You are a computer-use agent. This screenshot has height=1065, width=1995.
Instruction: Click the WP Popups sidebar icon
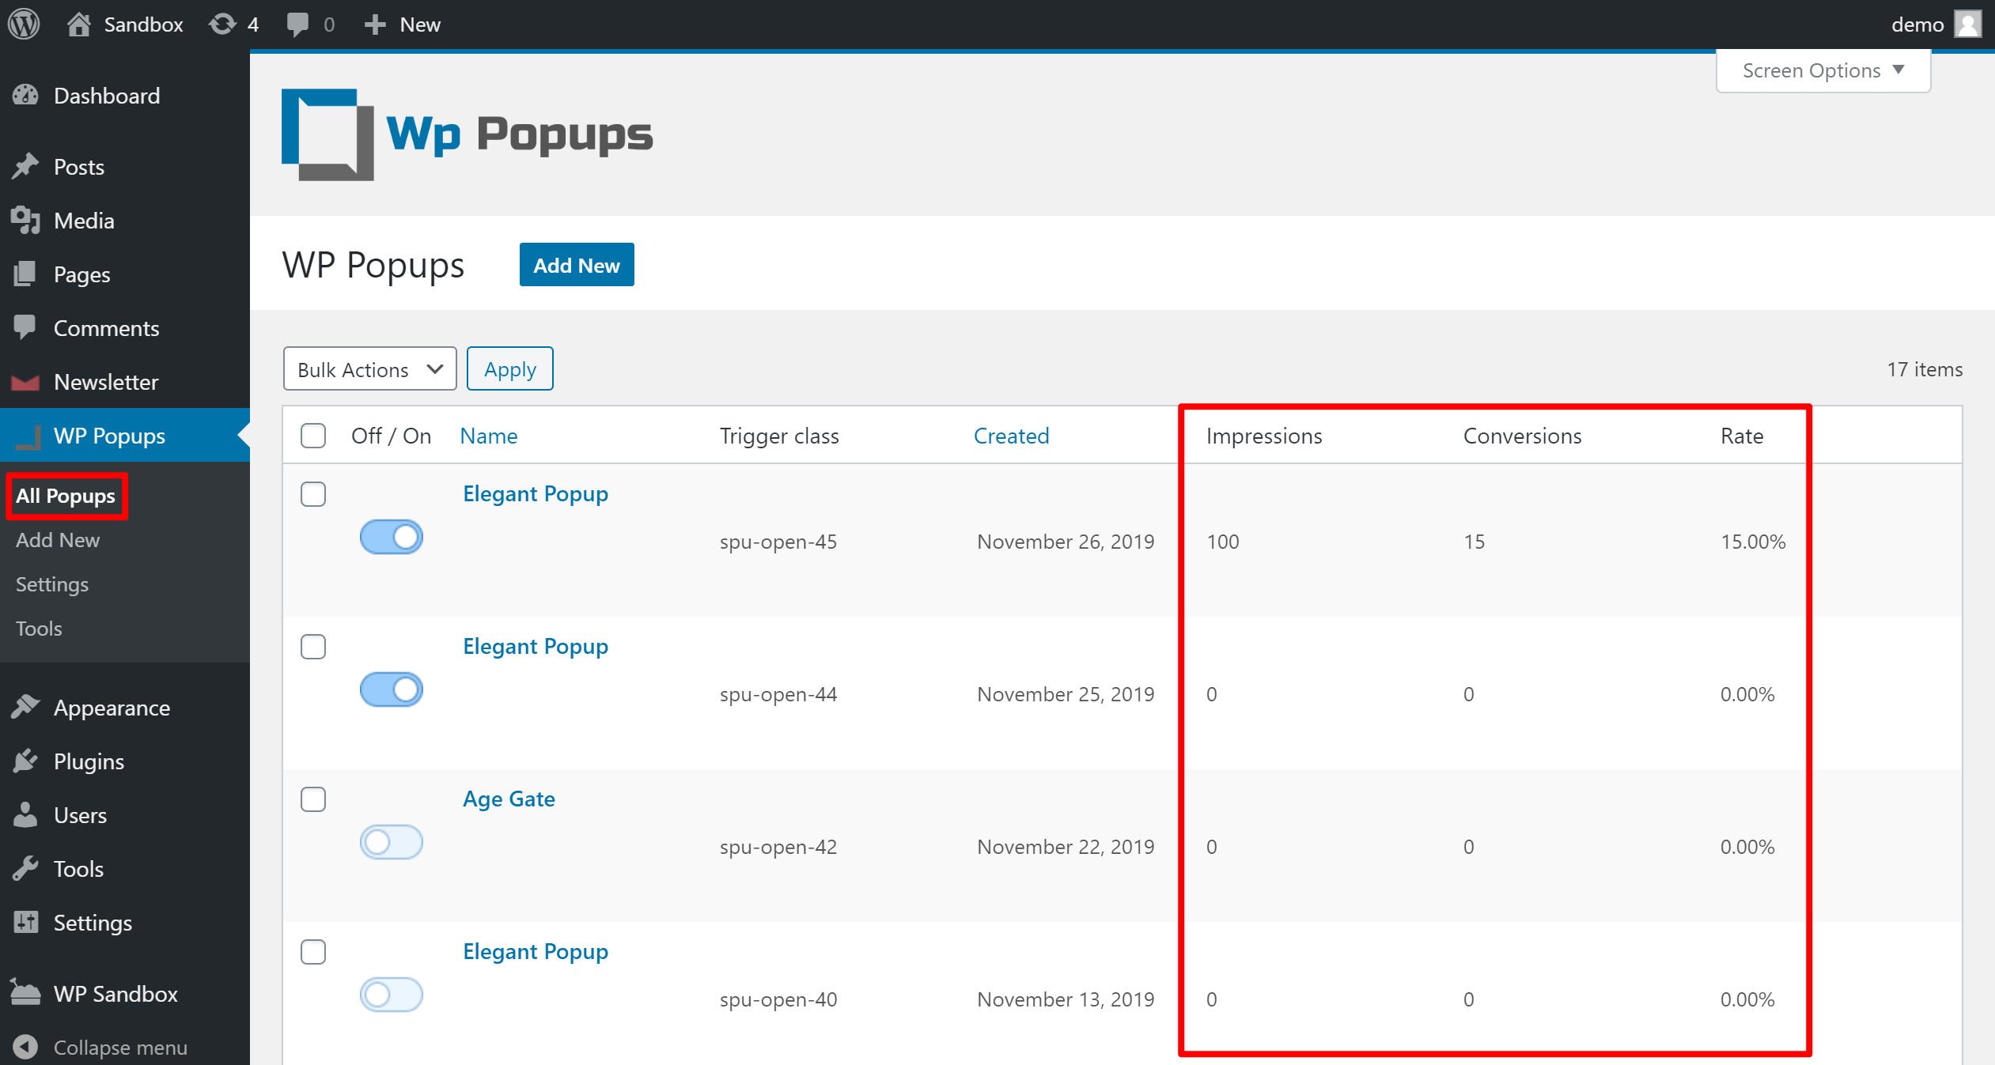(x=28, y=436)
